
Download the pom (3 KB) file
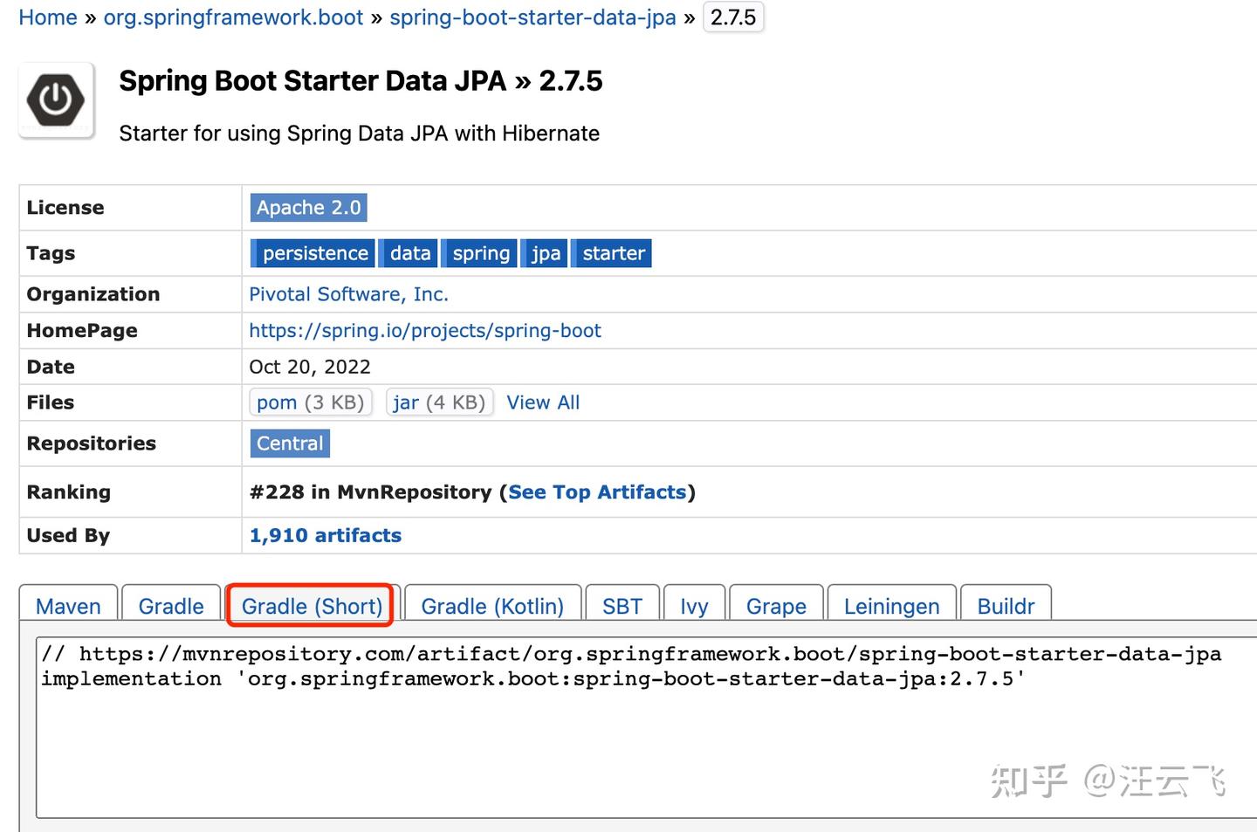(311, 402)
